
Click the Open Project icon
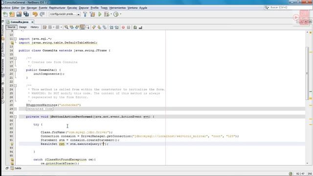pos(19,14)
